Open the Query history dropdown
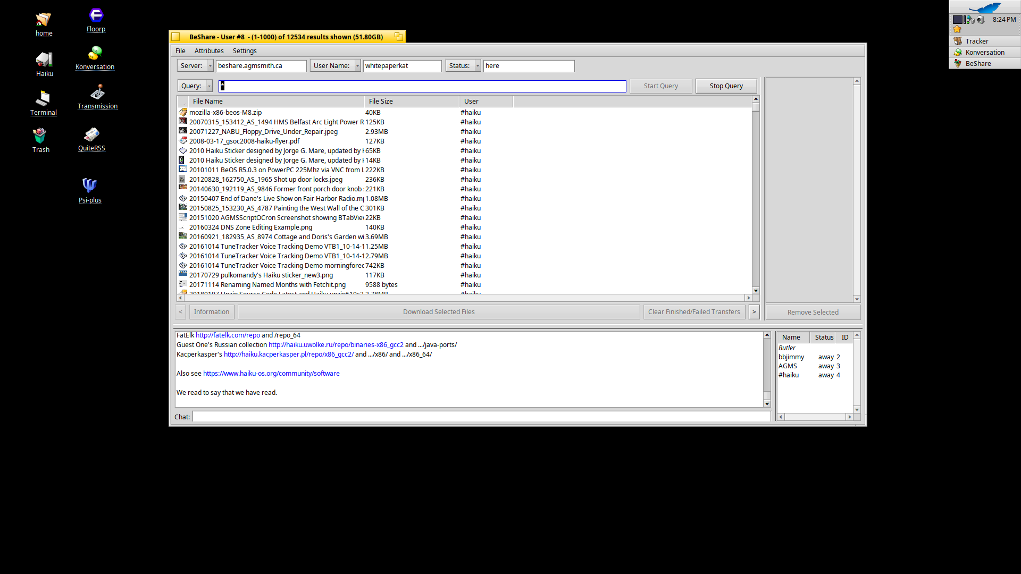 point(195,86)
